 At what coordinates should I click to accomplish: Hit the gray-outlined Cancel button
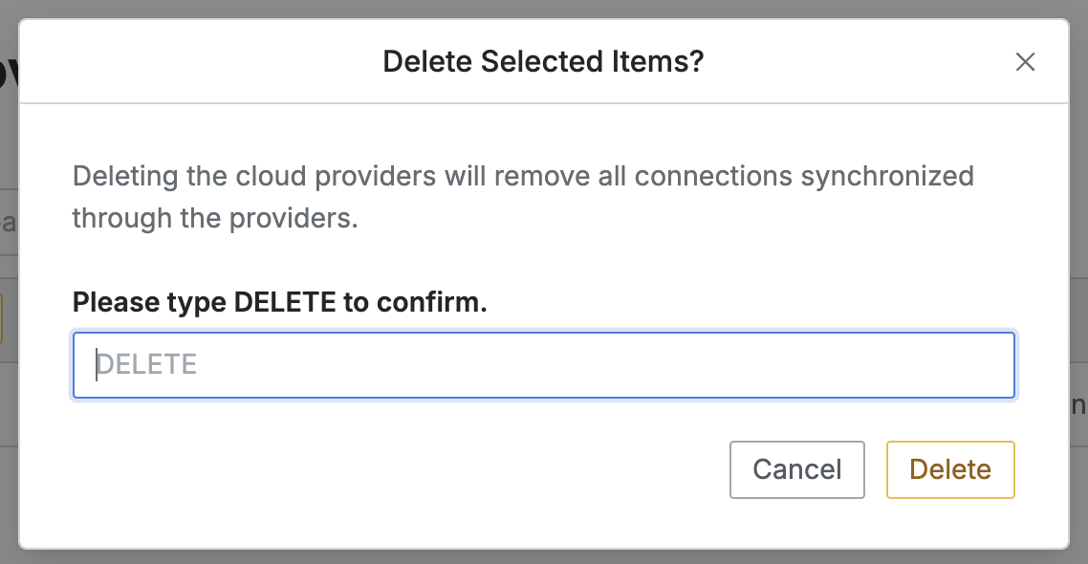click(796, 469)
